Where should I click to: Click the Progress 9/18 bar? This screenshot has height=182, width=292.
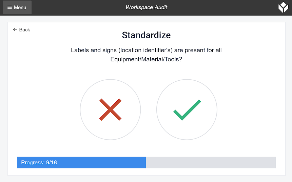pyautogui.click(x=146, y=162)
